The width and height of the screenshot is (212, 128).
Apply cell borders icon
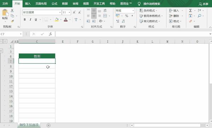tap(46, 19)
